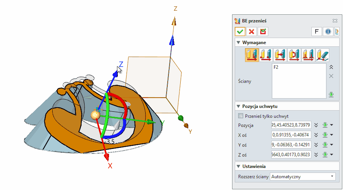
Task: Enable the Przenieś tylko uchwyt checkbox
Action: (240, 116)
